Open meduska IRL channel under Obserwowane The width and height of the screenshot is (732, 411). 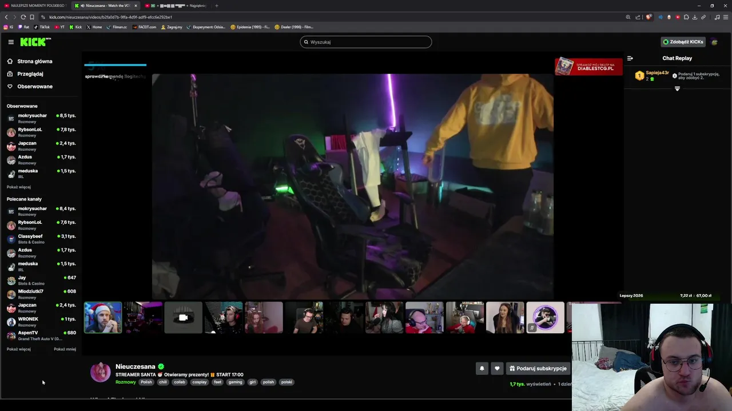[x=41, y=173]
